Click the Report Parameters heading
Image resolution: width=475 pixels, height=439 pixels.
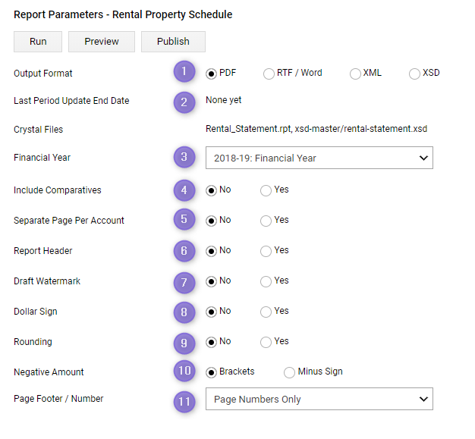(123, 14)
